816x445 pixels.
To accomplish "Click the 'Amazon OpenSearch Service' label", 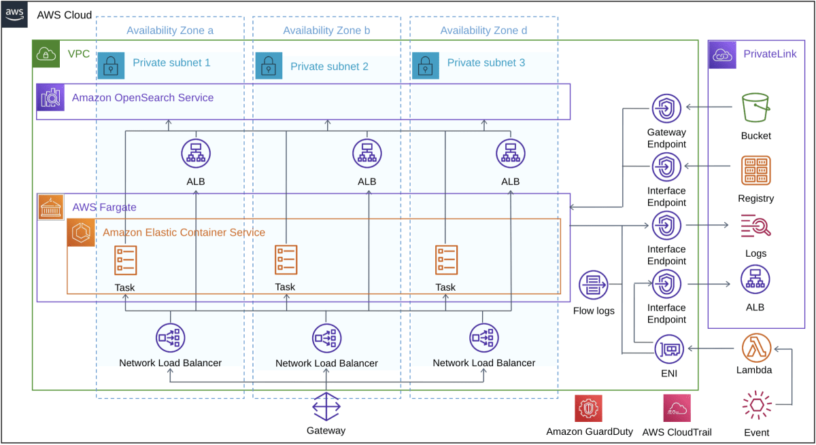I will click(143, 98).
